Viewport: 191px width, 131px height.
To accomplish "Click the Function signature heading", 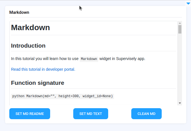I will pos(37,83).
